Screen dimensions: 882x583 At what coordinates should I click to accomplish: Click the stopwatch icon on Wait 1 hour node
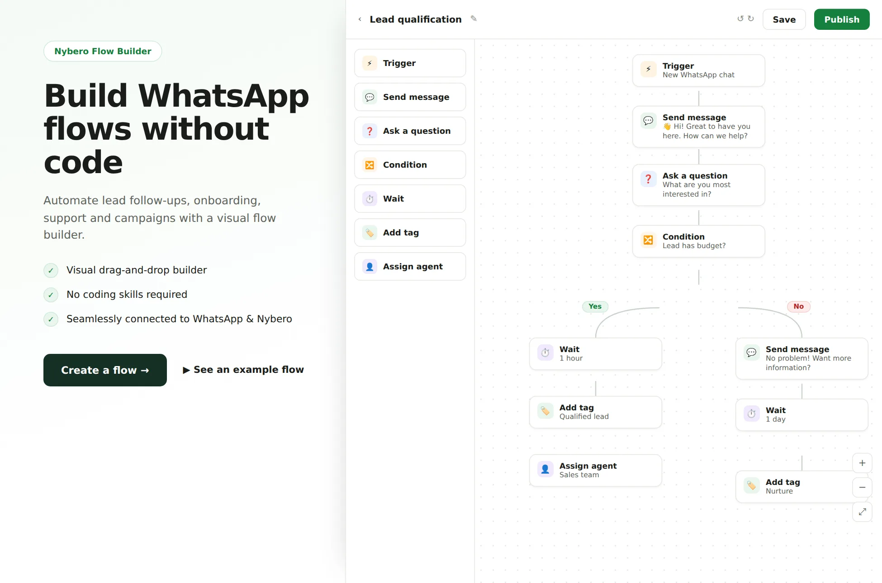(x=545, y=353)
